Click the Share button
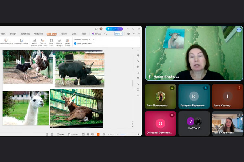Screen dimensions: 244x162 pyautogui.click(x=118, y=34)
